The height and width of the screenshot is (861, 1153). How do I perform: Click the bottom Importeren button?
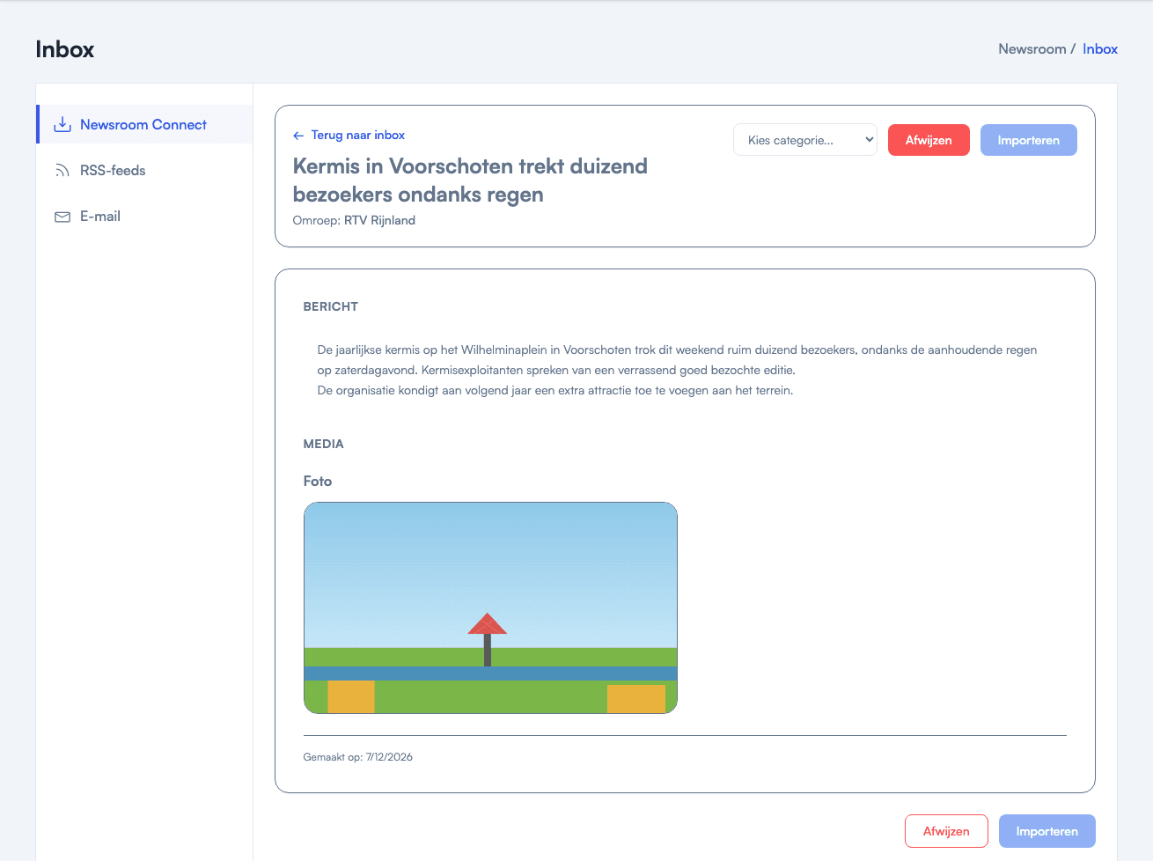click(x=1047, y=831)
